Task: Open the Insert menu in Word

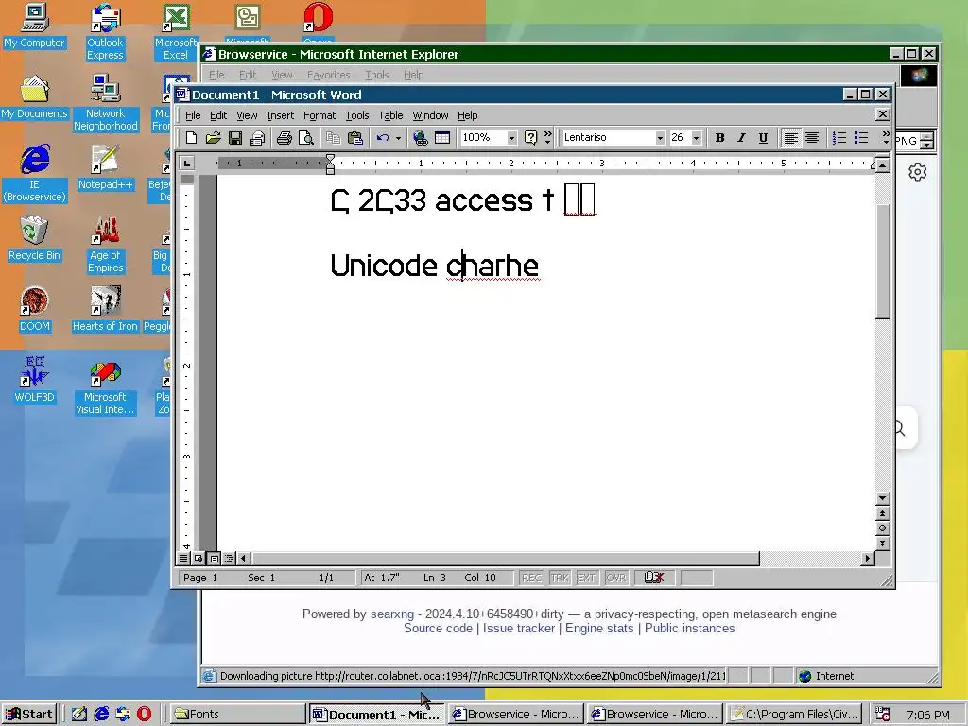Action: coord(280,115)
